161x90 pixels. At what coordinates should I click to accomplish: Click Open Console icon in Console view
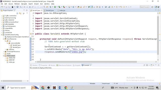pos(151,65)
